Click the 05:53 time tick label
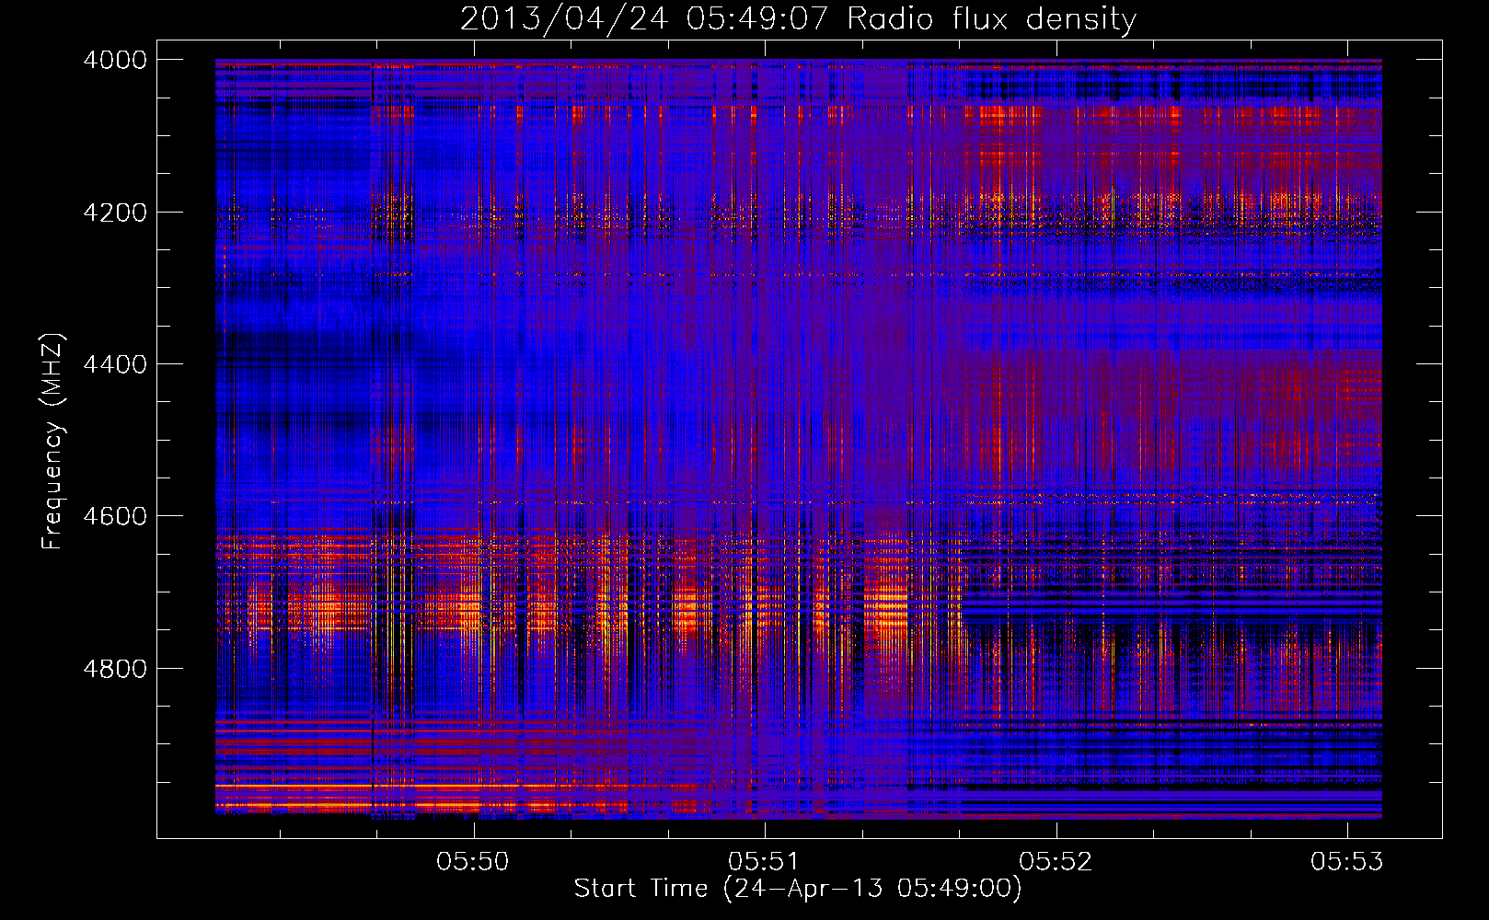The height and width of the screenshot is (920, 1489). 1347,861
